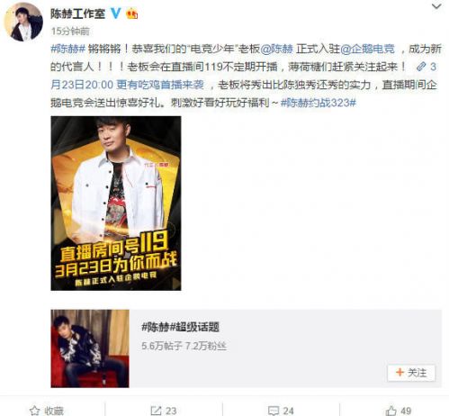Open the 更有吃鸡首播来袭 attached link
The image size is (449, 416).
pyautogui.click(x=160, y=85)
